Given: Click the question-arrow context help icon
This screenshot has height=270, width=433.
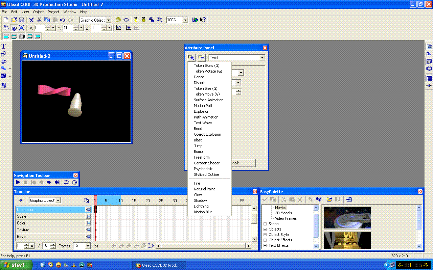Looking at the screenshot, I should point(203,20).
